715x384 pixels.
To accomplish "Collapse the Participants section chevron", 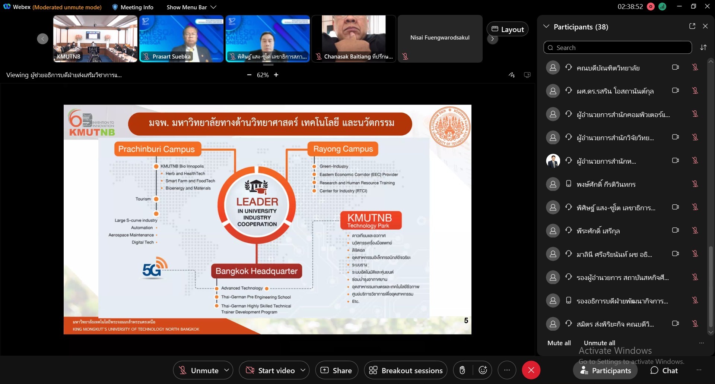I will point(546,26).
